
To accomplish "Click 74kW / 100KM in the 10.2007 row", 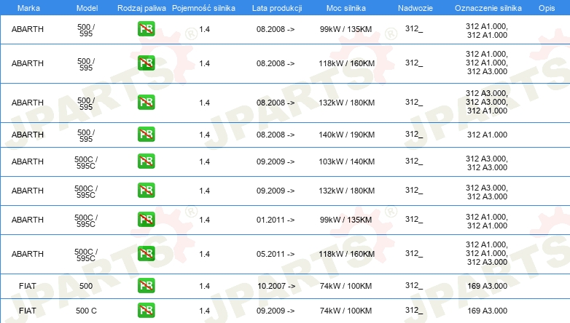I will (x=345, y=286).
